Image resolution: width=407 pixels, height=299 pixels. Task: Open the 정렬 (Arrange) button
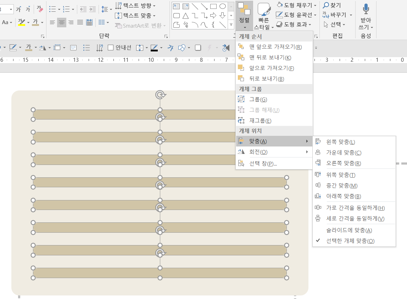(x=244, y=16)
